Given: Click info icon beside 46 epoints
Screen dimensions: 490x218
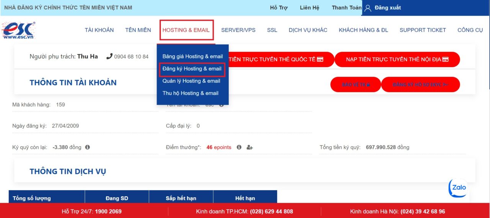Looking at the screenshot, I should pos(239,147).
